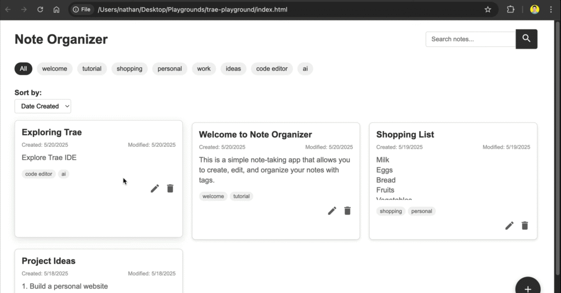561x293 pixels.
Task: Click the Welcome to Note Organizer title
Action: pyautogui.click(x=255, y=135)
